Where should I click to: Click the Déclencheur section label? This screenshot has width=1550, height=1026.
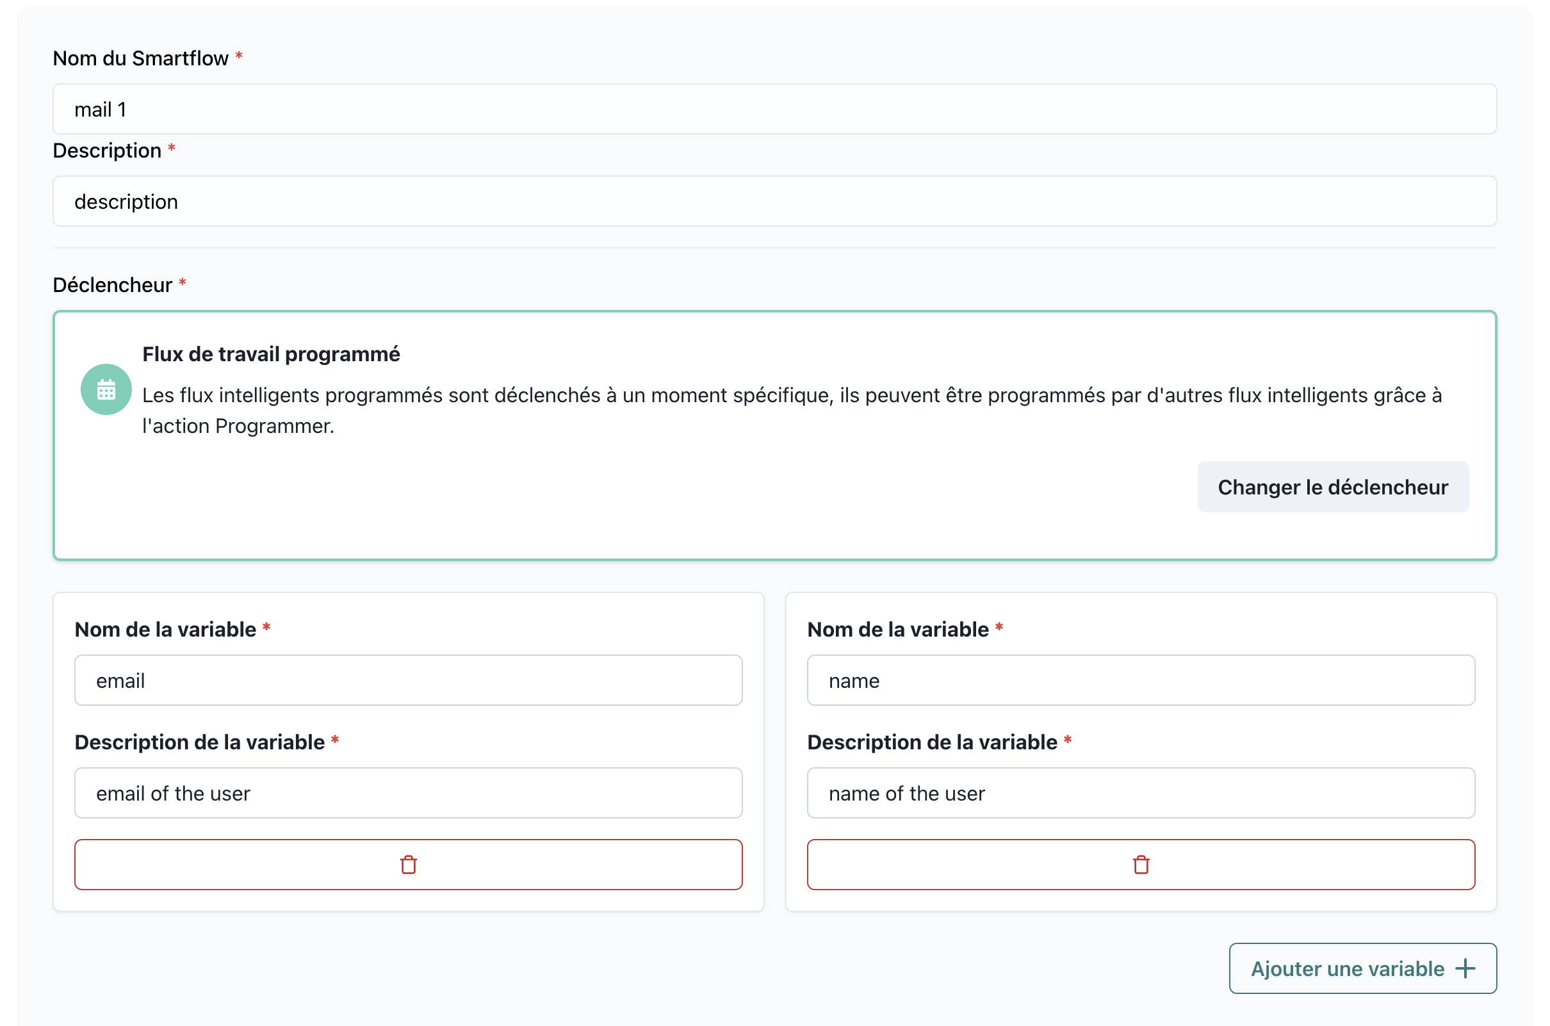coord(113,285)
